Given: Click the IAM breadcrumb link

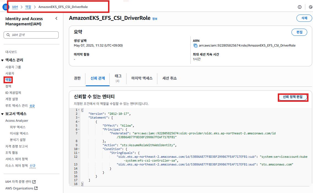Looking at the screenshot, I should pos(15,7).
